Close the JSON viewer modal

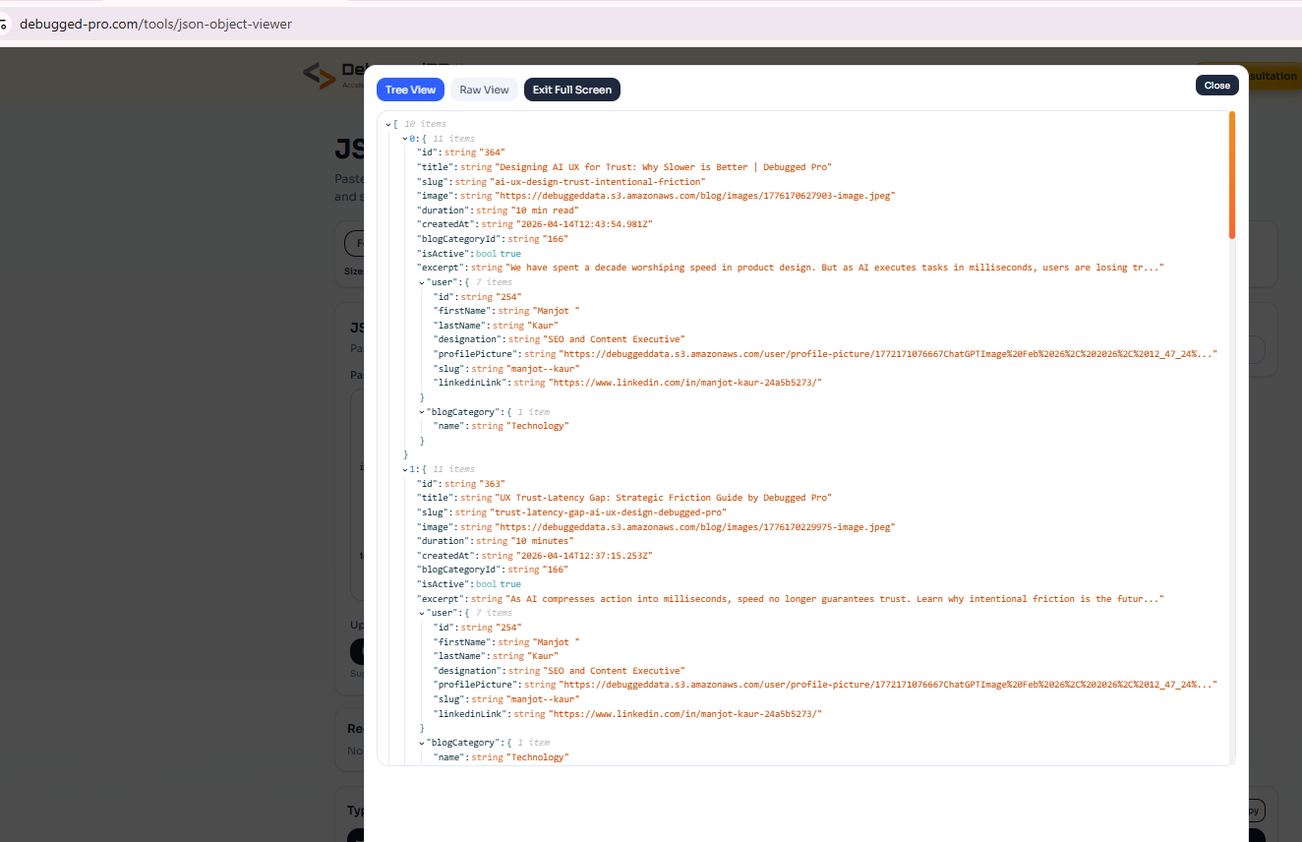1216,85
